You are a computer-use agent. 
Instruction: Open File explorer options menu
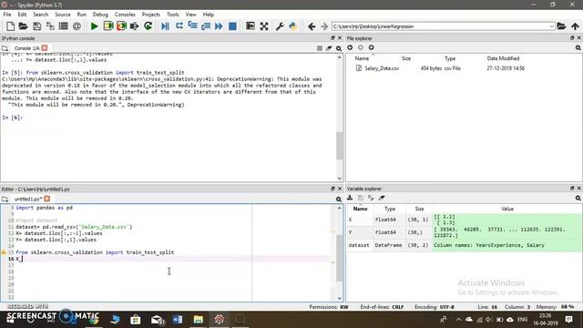coord(578,47)
